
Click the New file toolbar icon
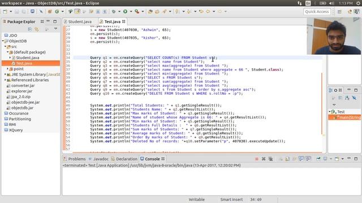(x=5, y=11)
